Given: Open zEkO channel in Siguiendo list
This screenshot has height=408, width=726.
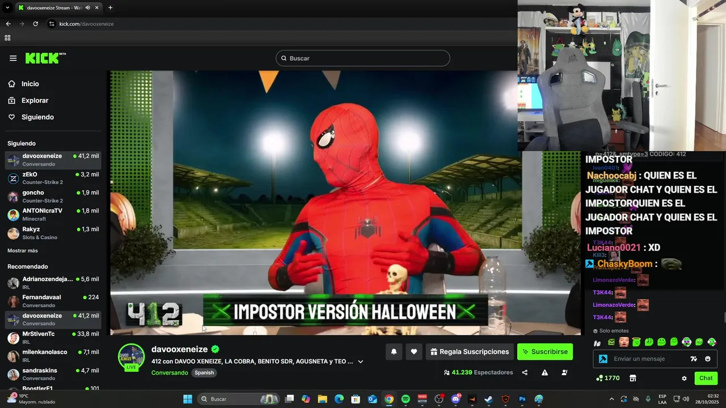Looking at the screenshot, I should point(53,178).
